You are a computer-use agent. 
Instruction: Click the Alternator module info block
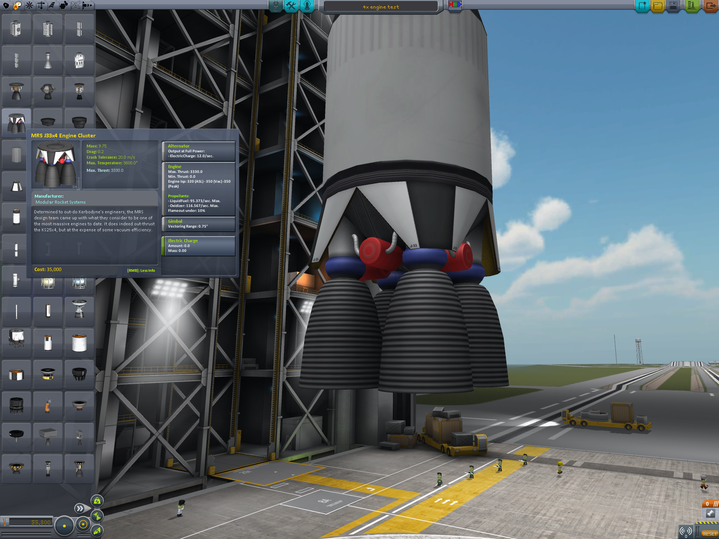click(x=198, y=151)
